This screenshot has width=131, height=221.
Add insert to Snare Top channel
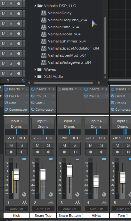(53, 89)
